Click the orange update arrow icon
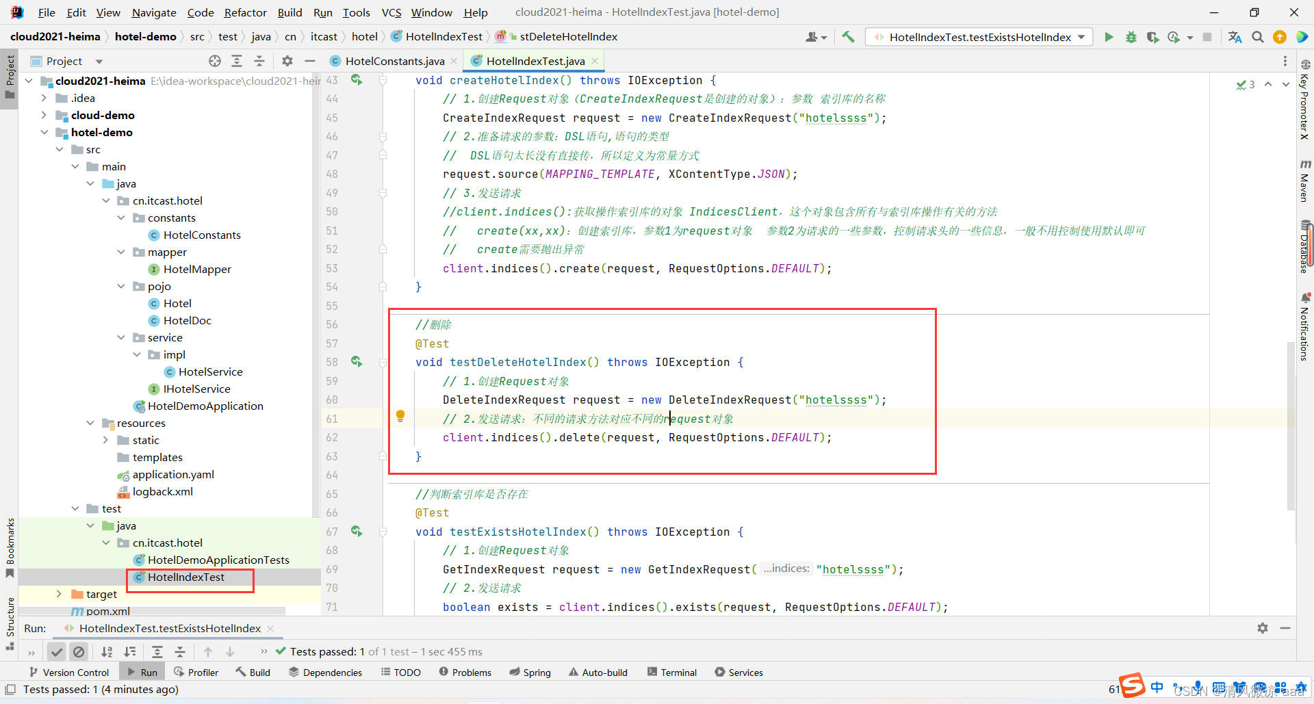The image size is (1314, 704). click(x=1280, y=37)
